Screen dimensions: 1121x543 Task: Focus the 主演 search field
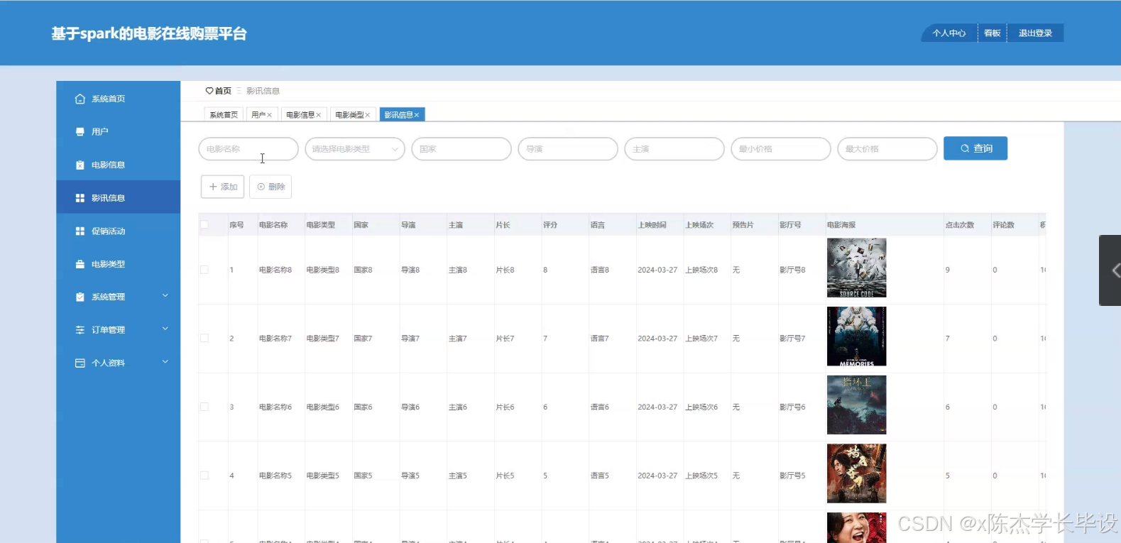click(x=674, y=149)
